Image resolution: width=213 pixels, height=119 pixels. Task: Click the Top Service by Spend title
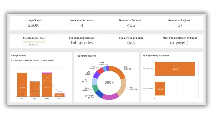[x=131, y=38]
